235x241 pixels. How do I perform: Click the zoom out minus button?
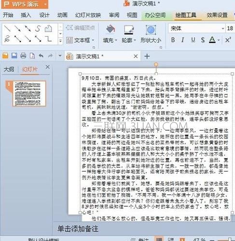tap(212, 240)
